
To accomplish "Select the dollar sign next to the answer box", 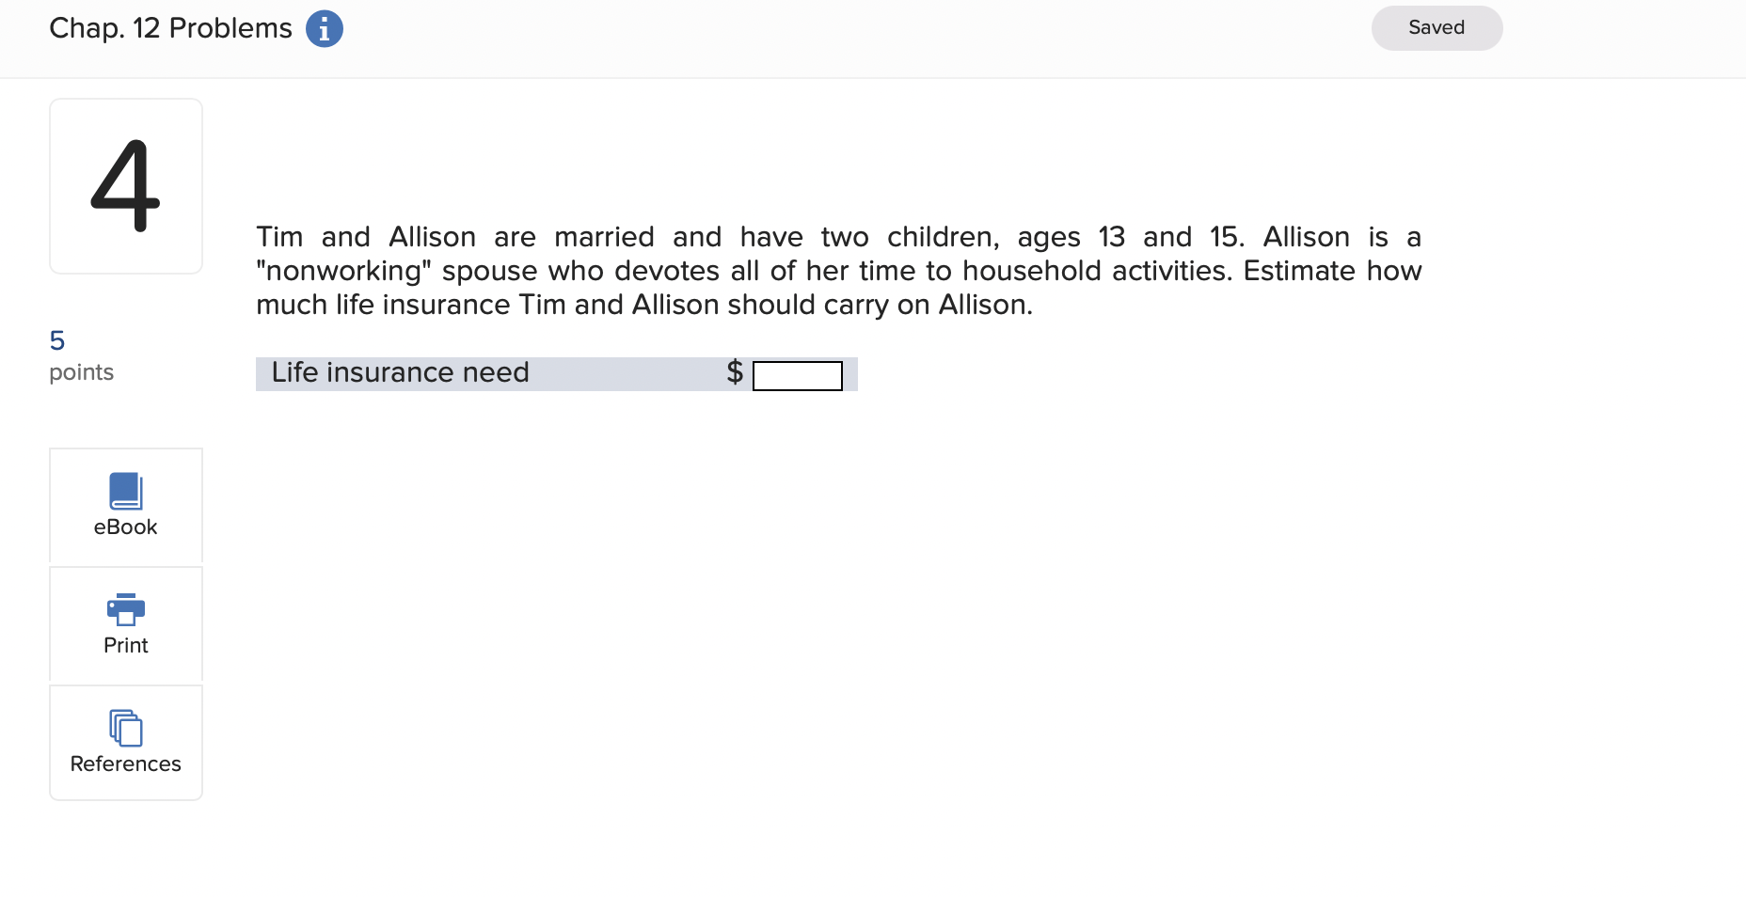I will (x=733, y=372).
